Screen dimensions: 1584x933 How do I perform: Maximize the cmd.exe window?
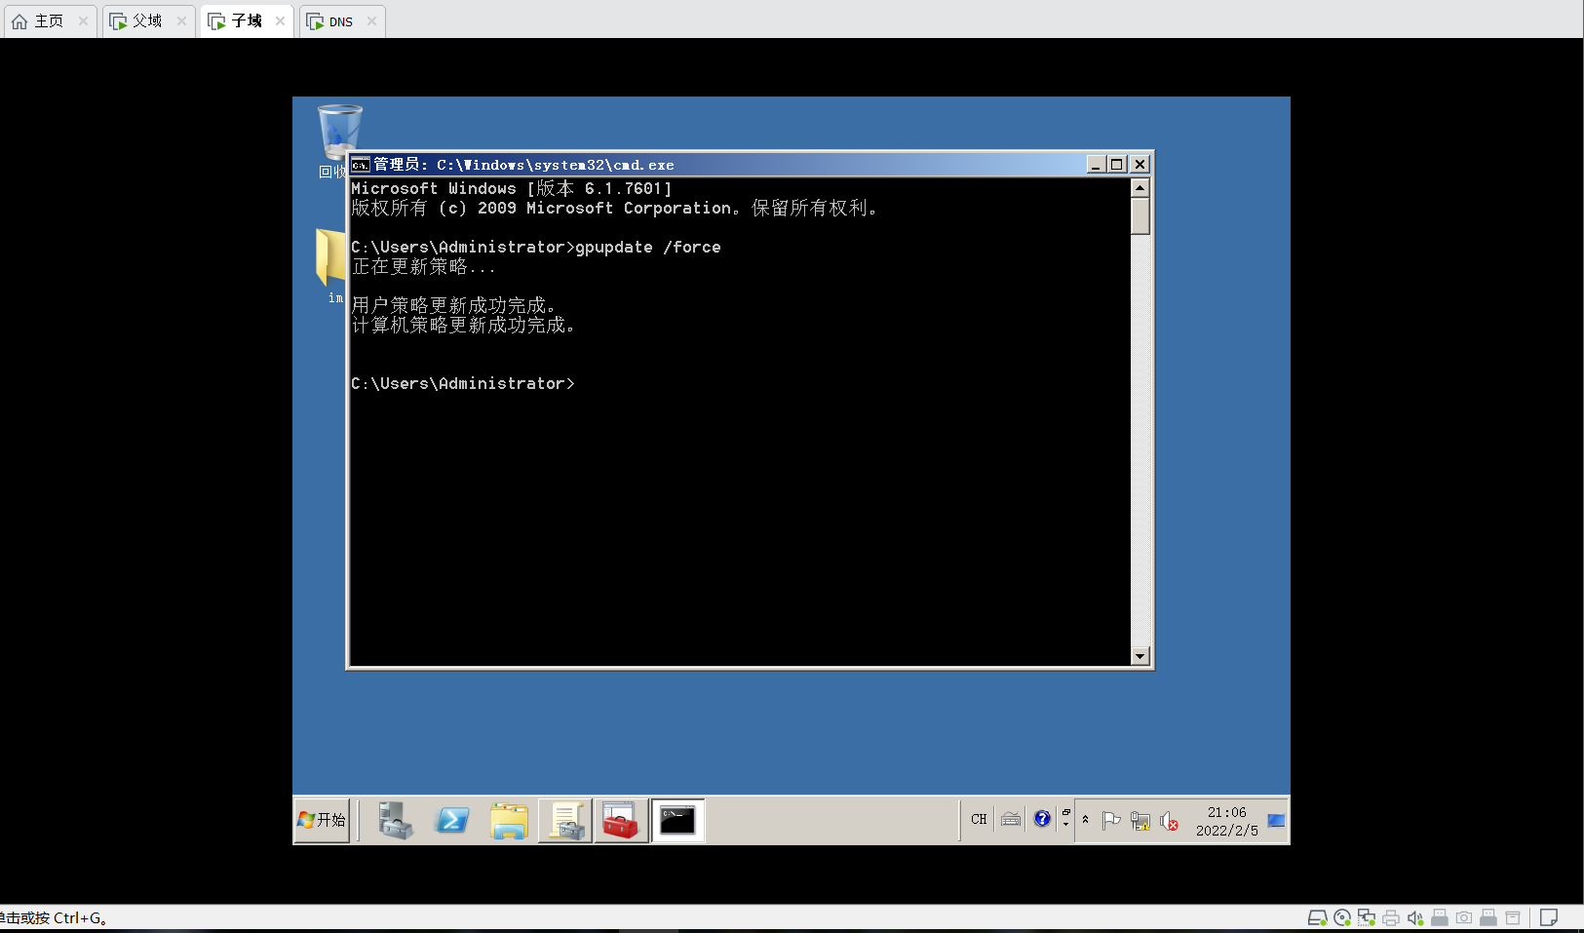pos(1117,165)
